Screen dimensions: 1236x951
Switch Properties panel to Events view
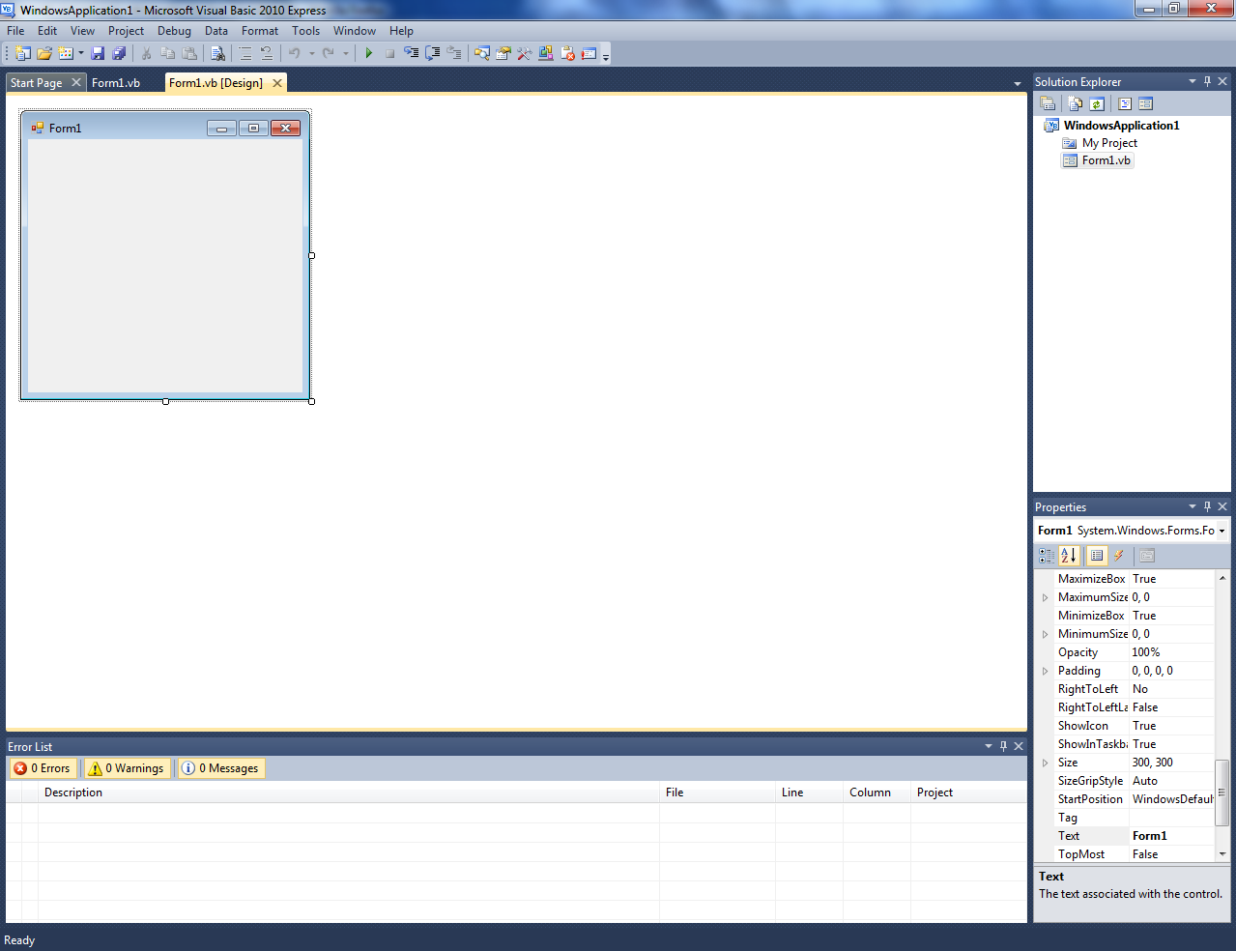tap(1118, 555)
